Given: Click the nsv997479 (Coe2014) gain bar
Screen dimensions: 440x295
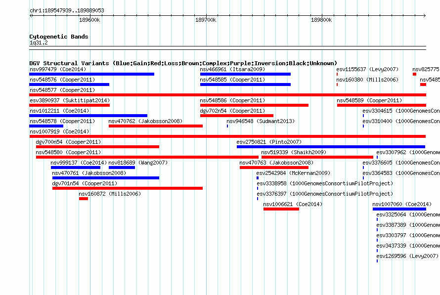Looking at the screenshot, I should tap(92, 74).
